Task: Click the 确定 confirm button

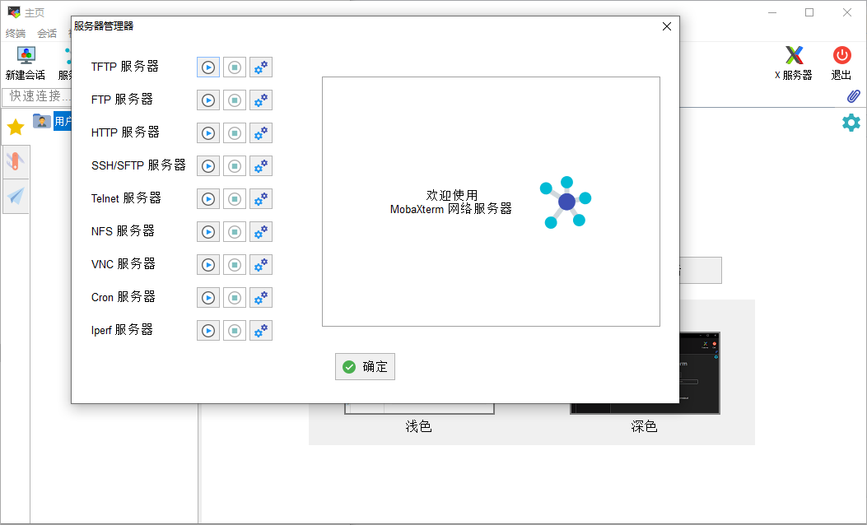Action: [x=365, y=366]
